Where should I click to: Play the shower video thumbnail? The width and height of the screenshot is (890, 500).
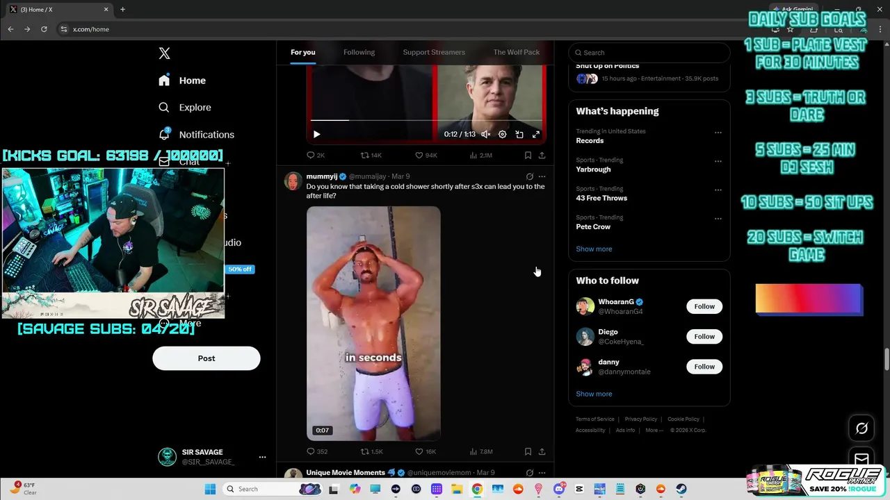pyautogui.click(x=373, y=324)
